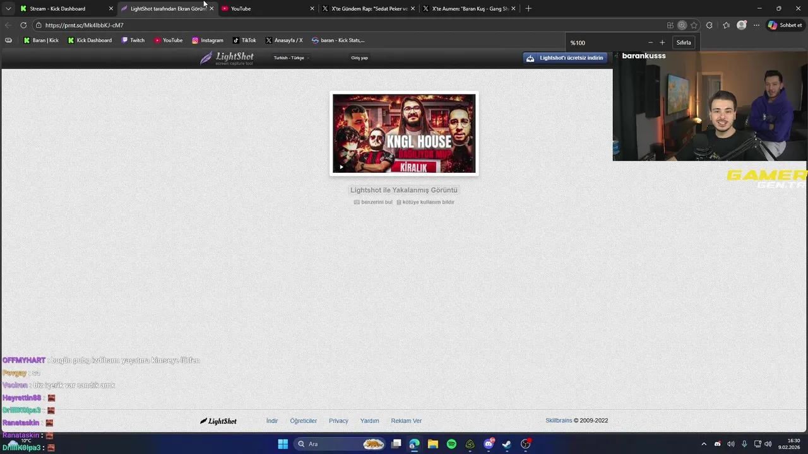Image resolution: width=808 pixels, height=454 pixels.
Task: Open Spotify from the taskbar
Action: [451, 444]
